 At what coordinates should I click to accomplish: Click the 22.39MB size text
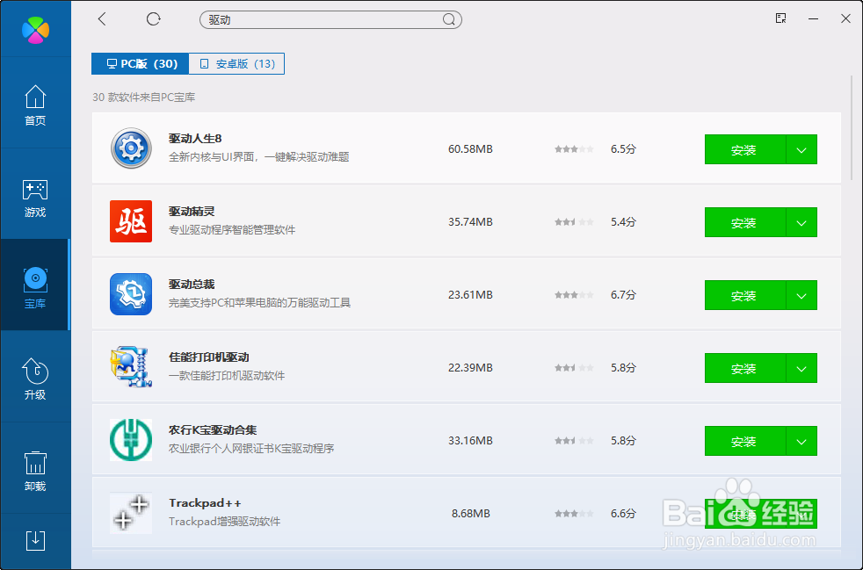(x=470, y=367)
